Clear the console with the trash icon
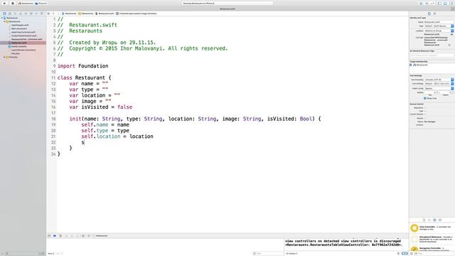This screenshot has width=455, height=256. (x=398, y=253)
